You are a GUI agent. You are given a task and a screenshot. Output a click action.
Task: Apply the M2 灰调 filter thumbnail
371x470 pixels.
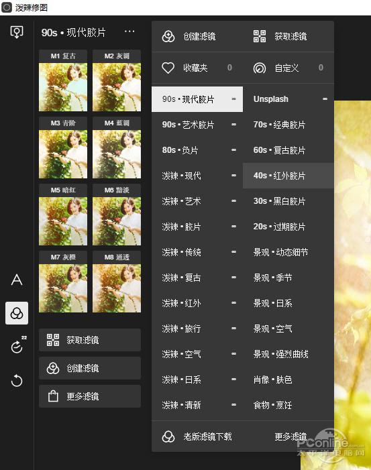(x=117, y=81)
